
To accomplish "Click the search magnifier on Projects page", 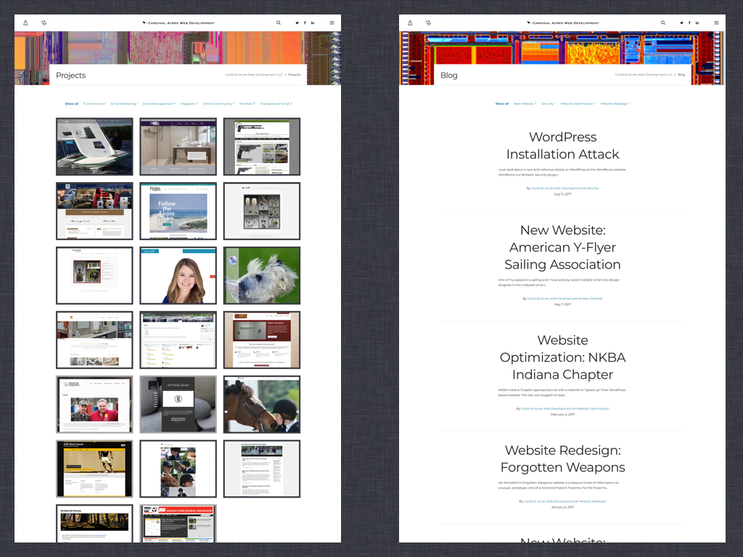I will pos(278,22).
